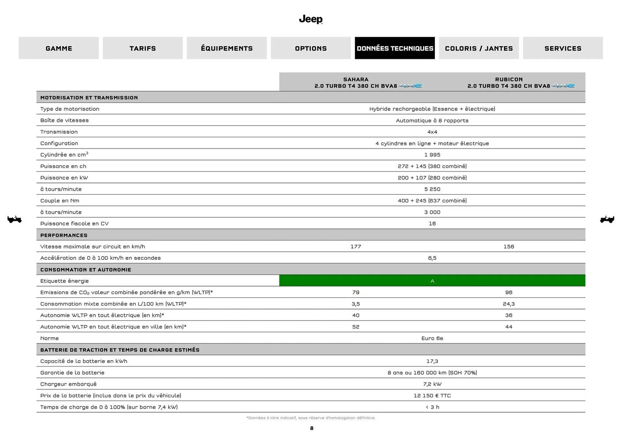Click the 4xe badge next to Rubicon

click(564, 86)
